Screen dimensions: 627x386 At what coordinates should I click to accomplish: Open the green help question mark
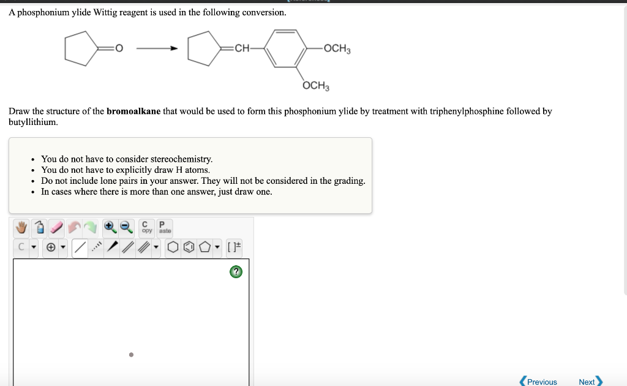pos(236,272)
